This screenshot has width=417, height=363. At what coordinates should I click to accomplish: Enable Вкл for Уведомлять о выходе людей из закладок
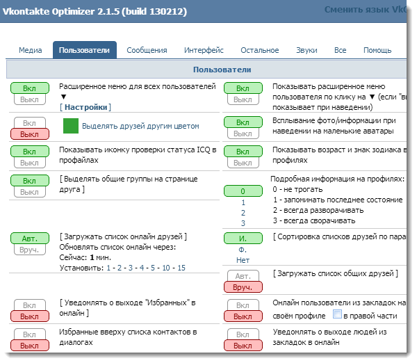coord(243,334)
